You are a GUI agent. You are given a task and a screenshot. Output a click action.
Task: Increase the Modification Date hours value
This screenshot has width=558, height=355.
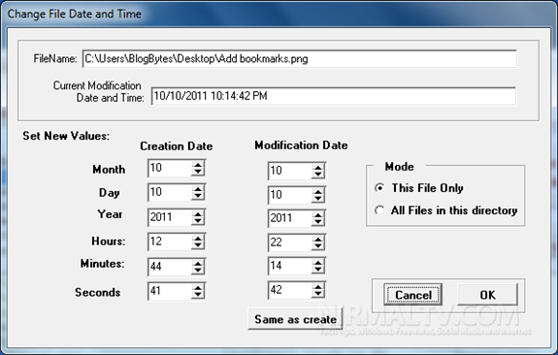click(x=317, y=239)
